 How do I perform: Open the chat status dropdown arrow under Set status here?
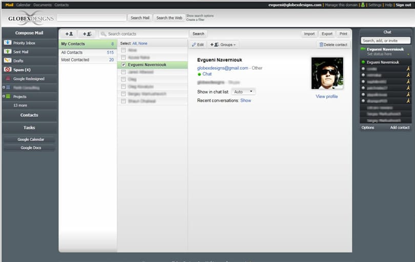(x=408, y=54)
